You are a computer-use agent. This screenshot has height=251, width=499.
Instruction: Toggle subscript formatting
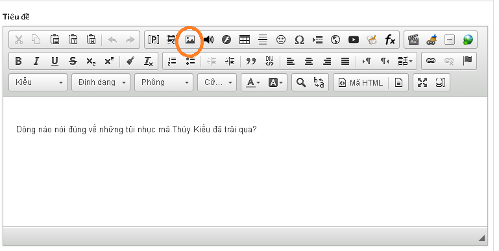[x=91, y=62]
